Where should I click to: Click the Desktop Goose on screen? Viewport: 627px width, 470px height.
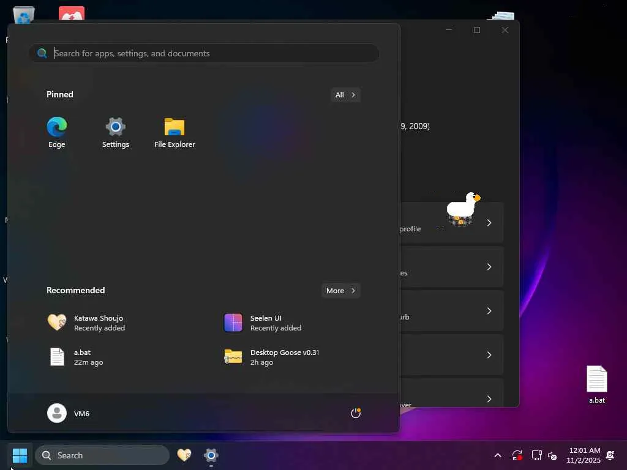coord(463,209)
